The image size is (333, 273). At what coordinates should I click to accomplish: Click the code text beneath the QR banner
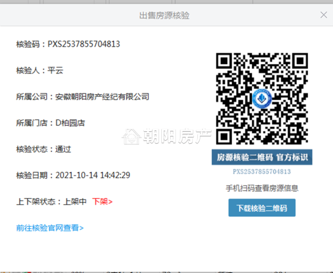click(x=262, y=171)
